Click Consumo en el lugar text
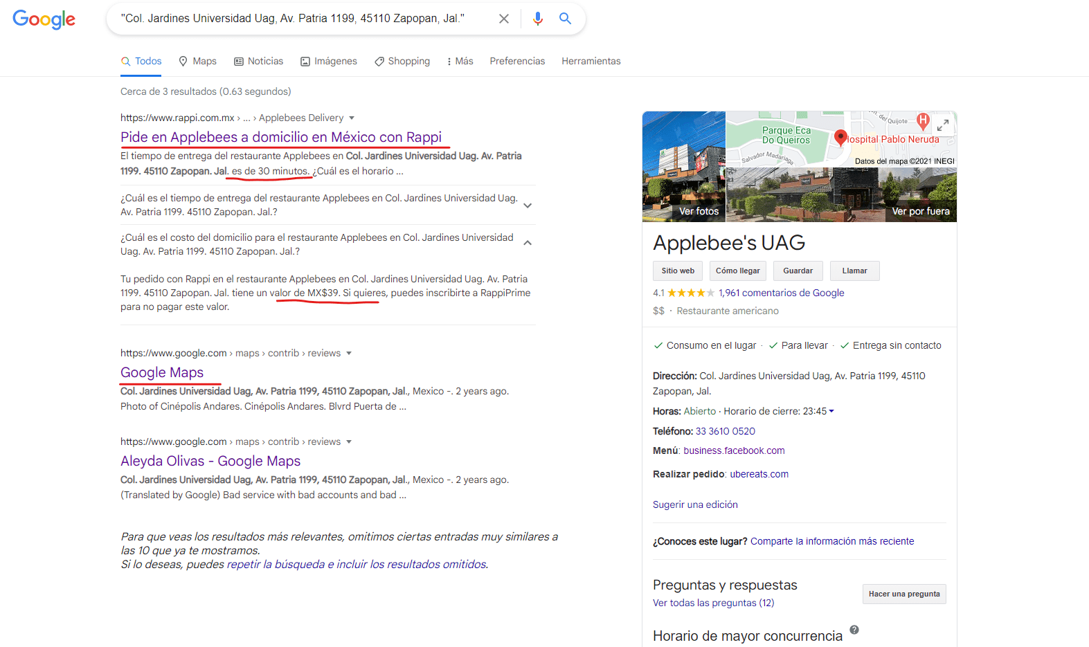The image size is (1089, 647). click(711, 345)
